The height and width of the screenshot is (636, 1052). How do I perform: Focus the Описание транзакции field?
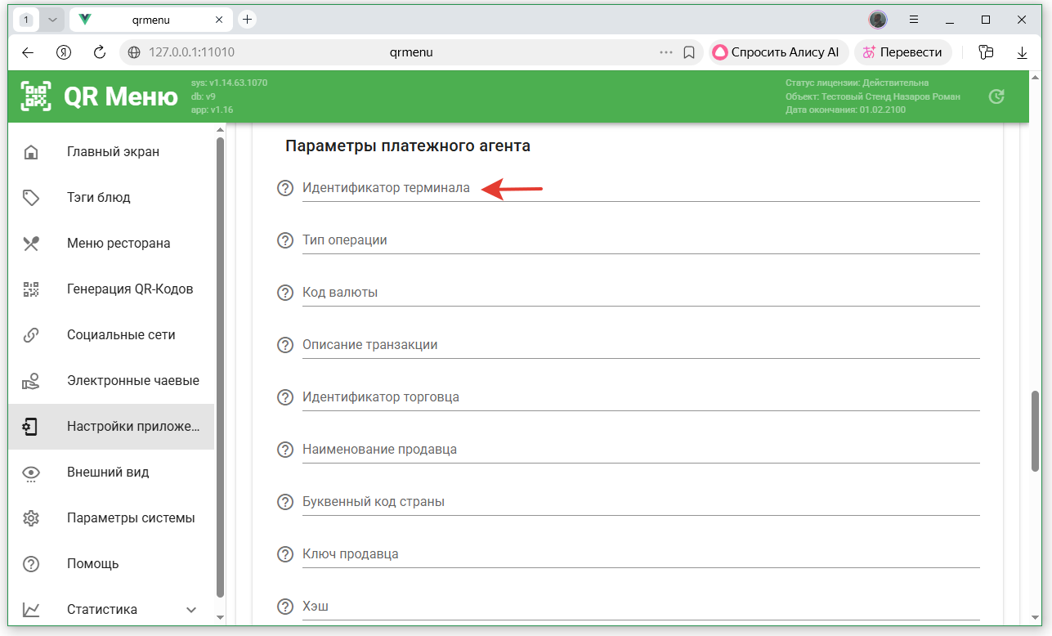[x=640, y=346]
